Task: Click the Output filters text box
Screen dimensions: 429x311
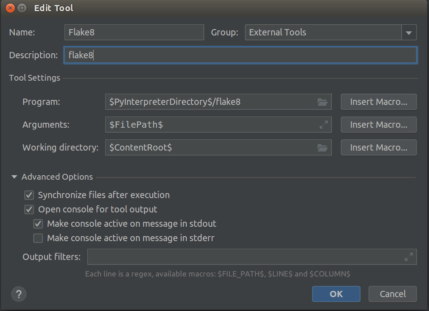Action: coord(244,257)
